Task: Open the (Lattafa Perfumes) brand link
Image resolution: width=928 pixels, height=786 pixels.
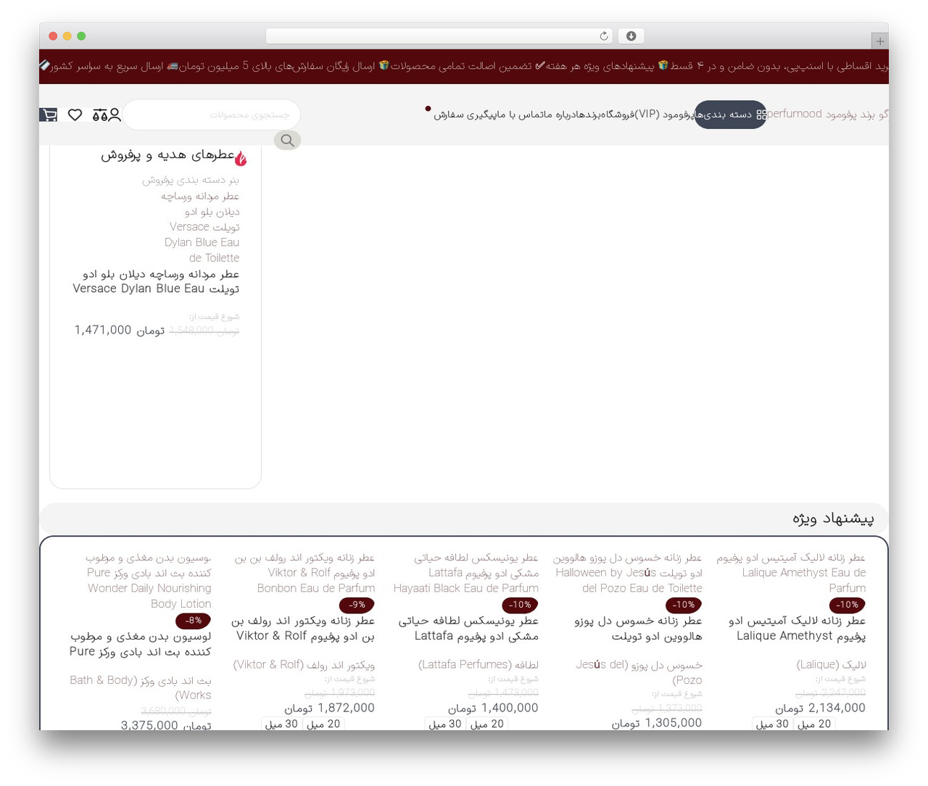Action: pos(478,665)
